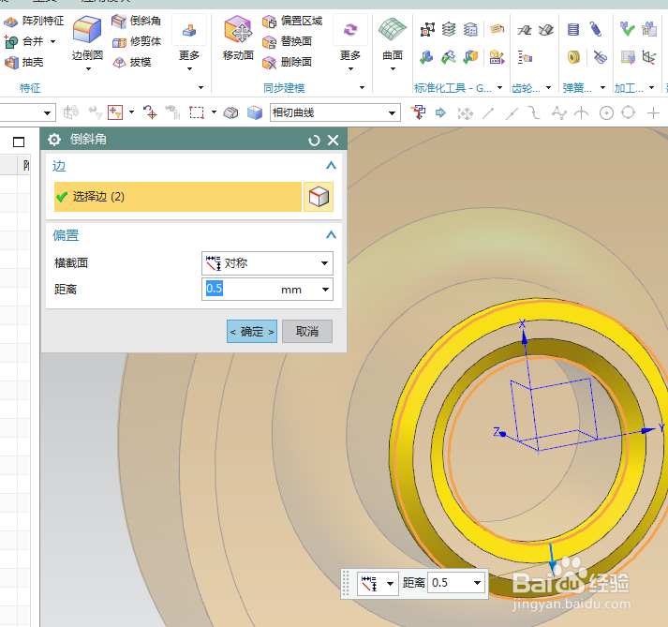Click the Shell (抽壳) tool
Image resolution: width=668 pixels, height=627 pixels.
(23, 62)
